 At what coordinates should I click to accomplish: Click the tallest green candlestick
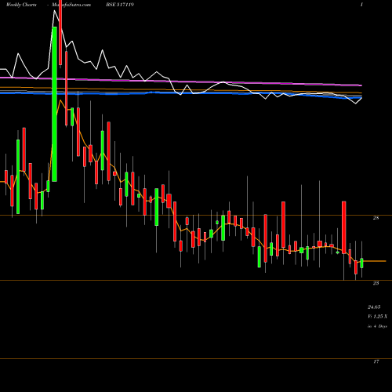(x=54, y=104)
